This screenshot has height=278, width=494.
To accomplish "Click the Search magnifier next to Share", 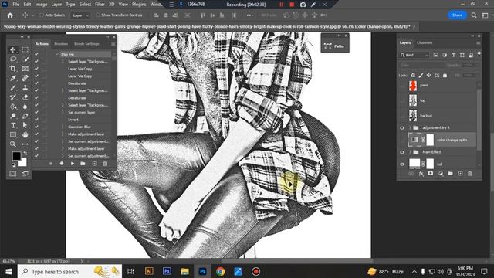I will coord(474,15).
